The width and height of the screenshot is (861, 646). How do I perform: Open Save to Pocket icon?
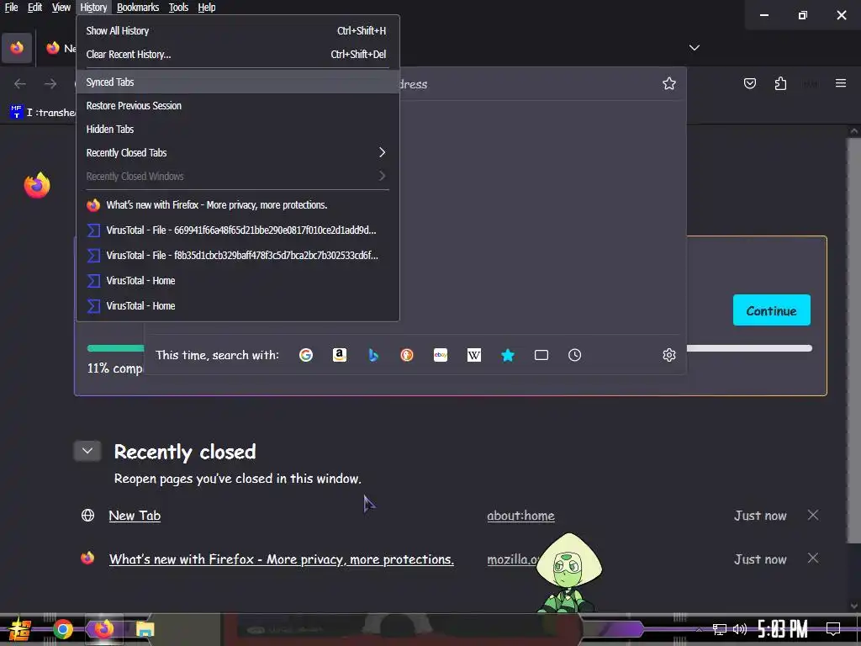tap(750, 83)
